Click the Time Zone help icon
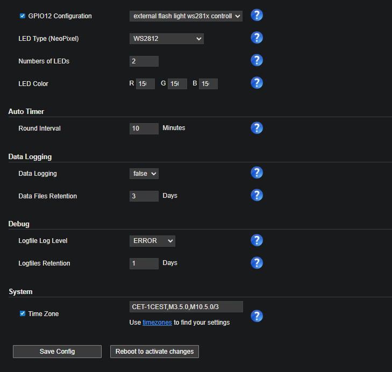 257,316
